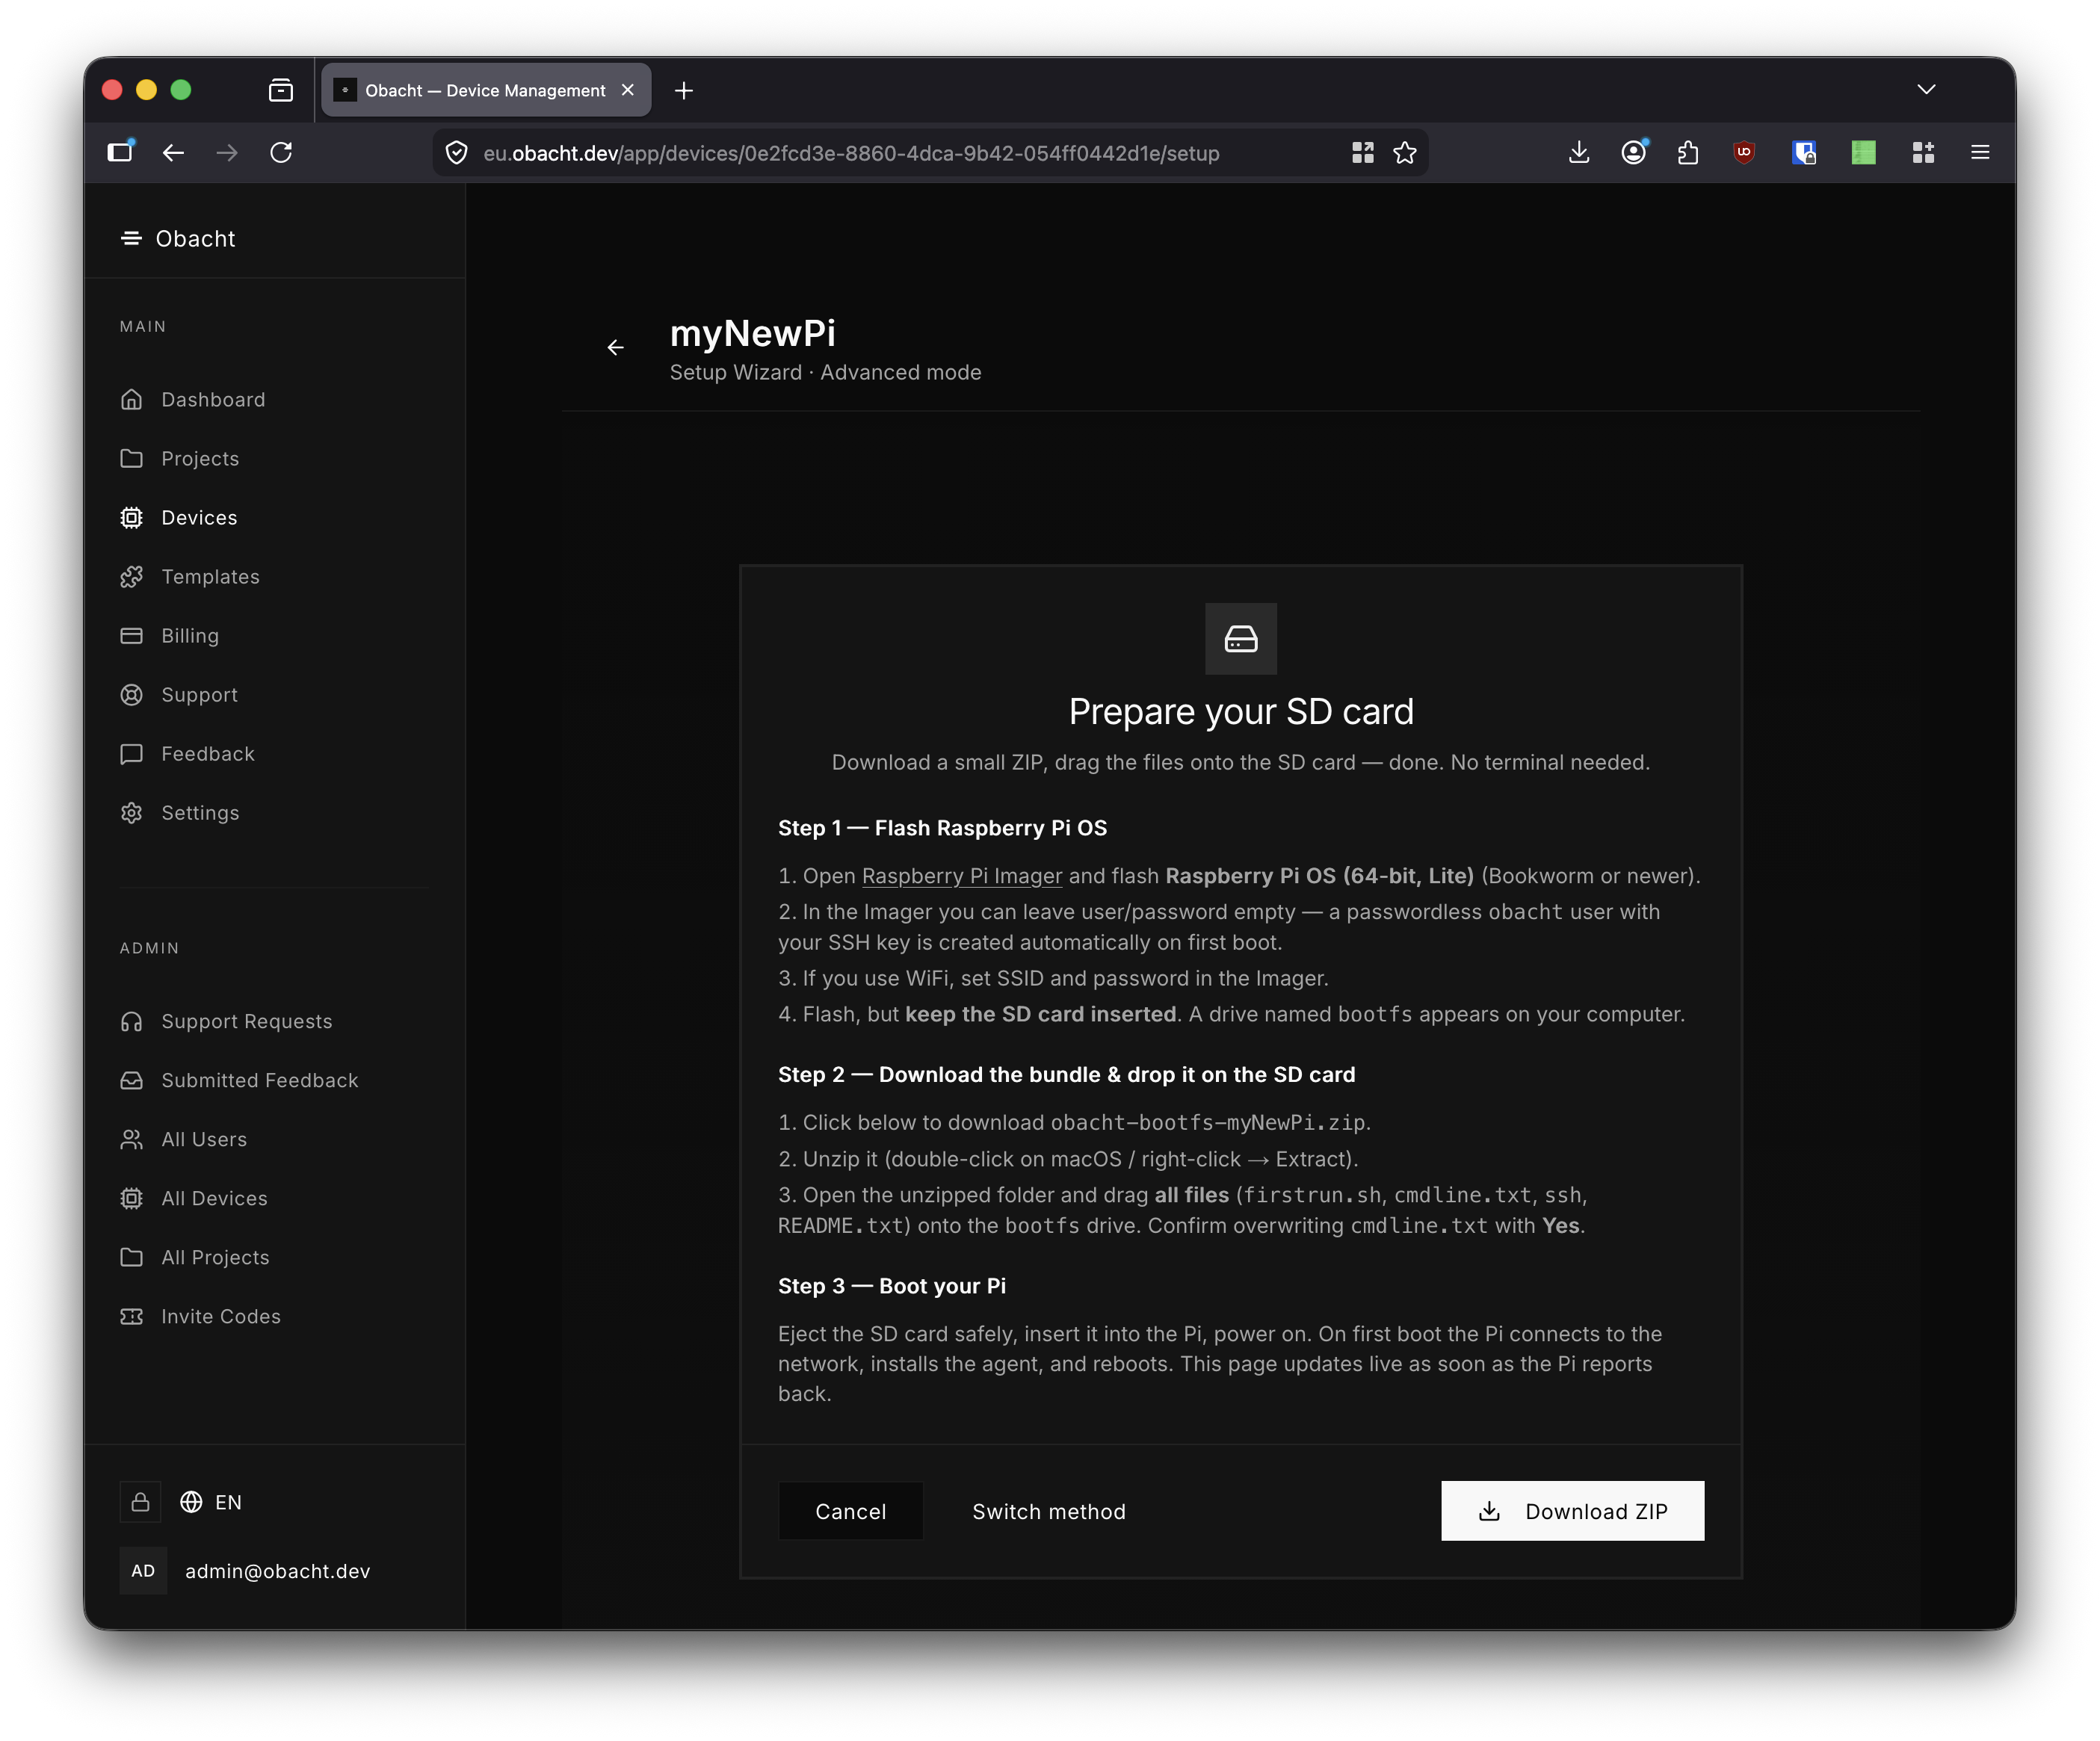Viewport: 2100px width, 1741px height.
Task: Reload the page in browser toolbar
Action: click(281, 152)
